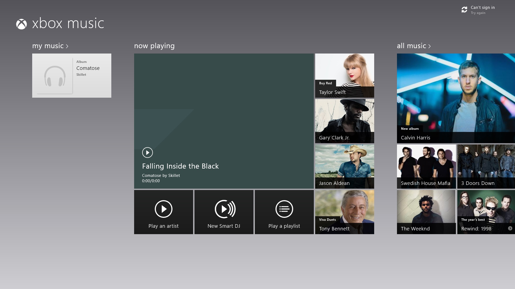
Task: Open the Calvin Harris featured tile
Action: tap(456, 98)
